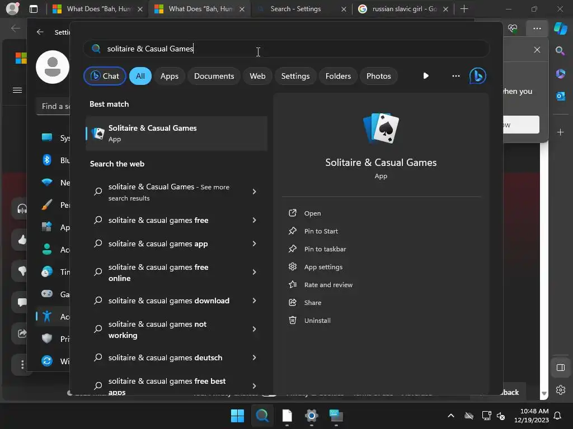Expand 'solitaire & casual games free' suggestion arrow

click(255, 220)
